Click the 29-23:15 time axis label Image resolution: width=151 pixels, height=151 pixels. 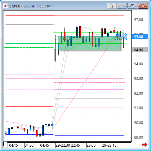(x=109, y=145)
